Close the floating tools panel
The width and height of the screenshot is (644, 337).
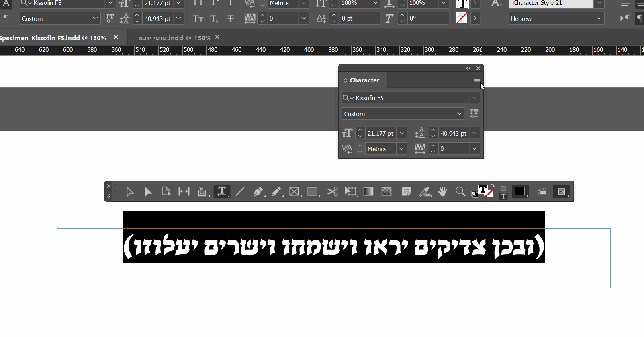tap(108, 186)
